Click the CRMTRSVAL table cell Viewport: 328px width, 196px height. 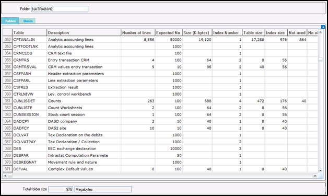pyautogui.click(x=29, y=67)
